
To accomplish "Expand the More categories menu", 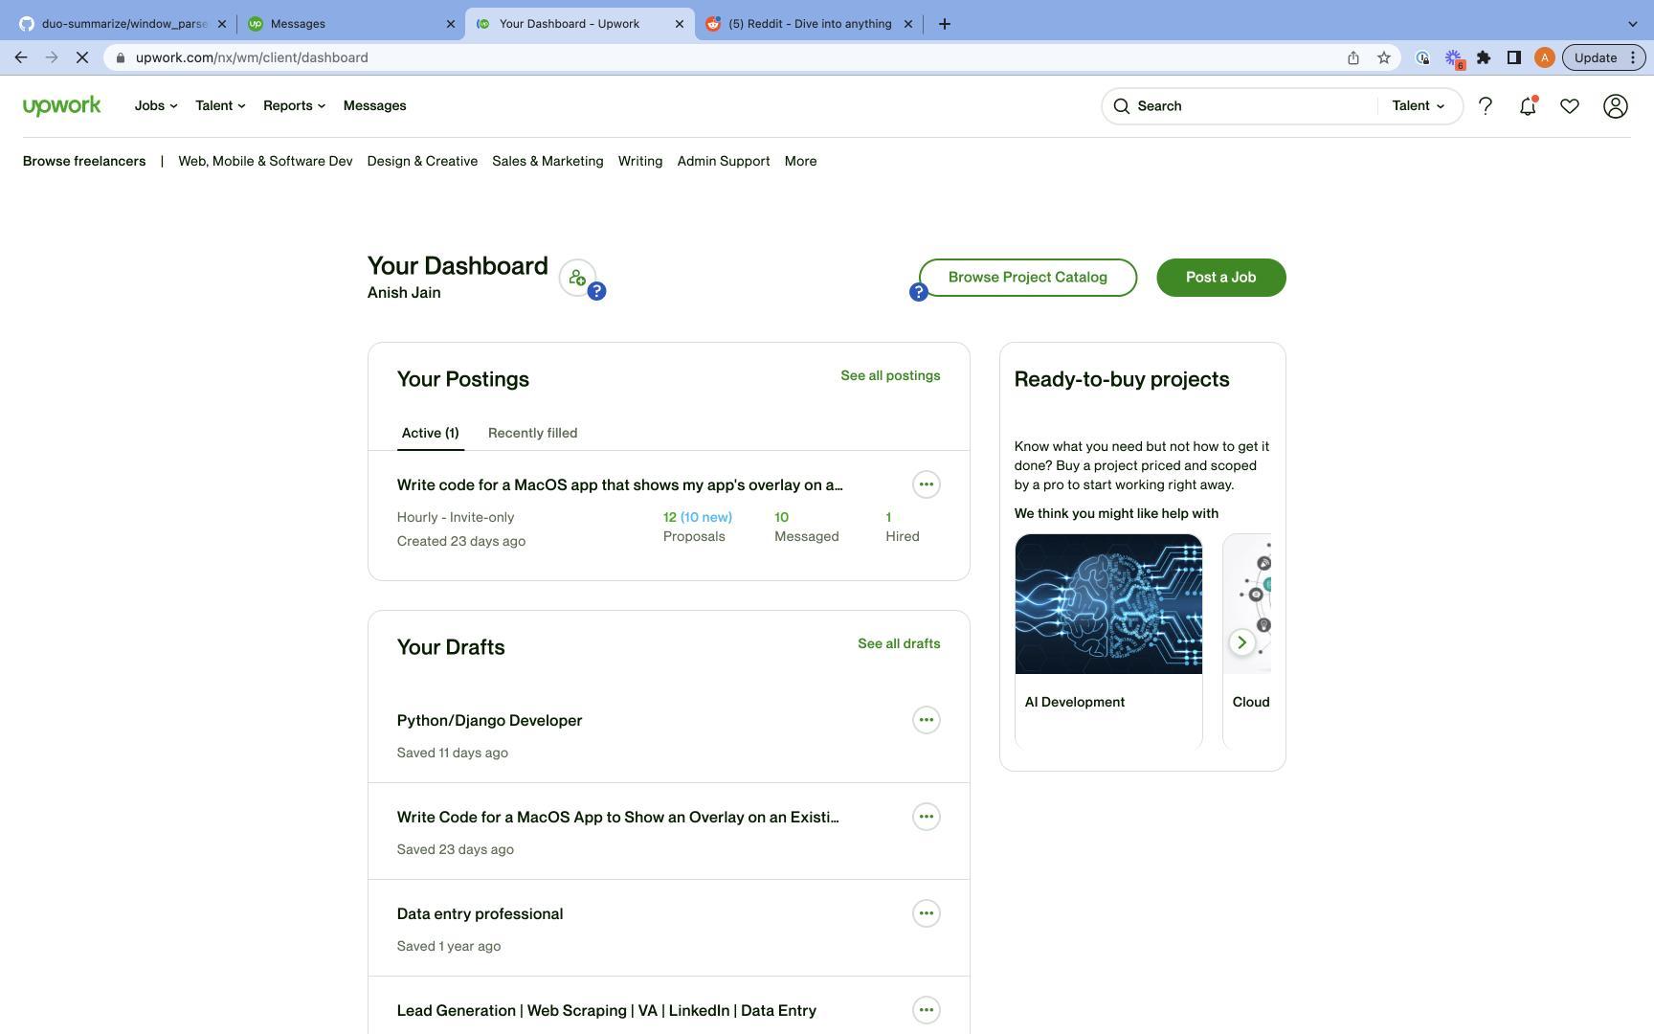I will point(800,161).
